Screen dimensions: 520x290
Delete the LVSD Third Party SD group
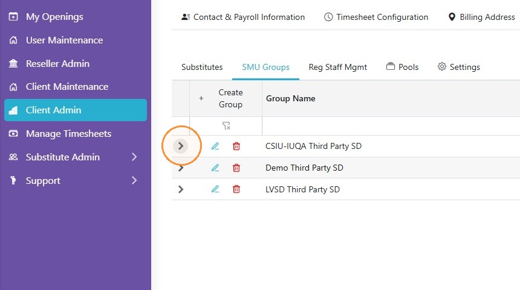pyautogui.click(x=236, y=189)
